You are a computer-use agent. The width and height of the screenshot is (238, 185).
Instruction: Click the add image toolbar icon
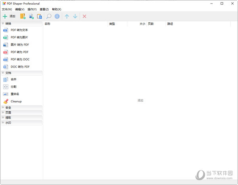coord(31,16)
